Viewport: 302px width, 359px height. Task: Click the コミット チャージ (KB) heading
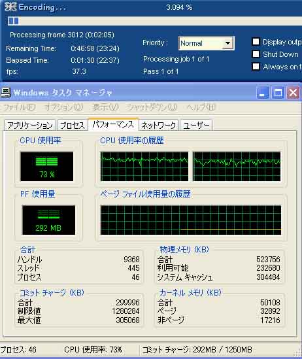[x=52, y=292]
